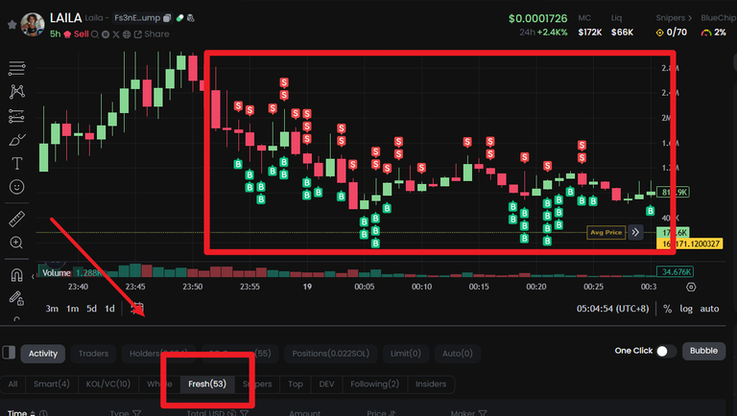This screenshot has height=416, width=737.
Task: Click the Share link
Action: coord(150,35)
